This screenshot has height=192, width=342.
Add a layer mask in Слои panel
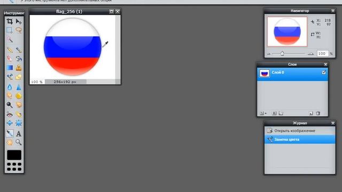point(274,113)
